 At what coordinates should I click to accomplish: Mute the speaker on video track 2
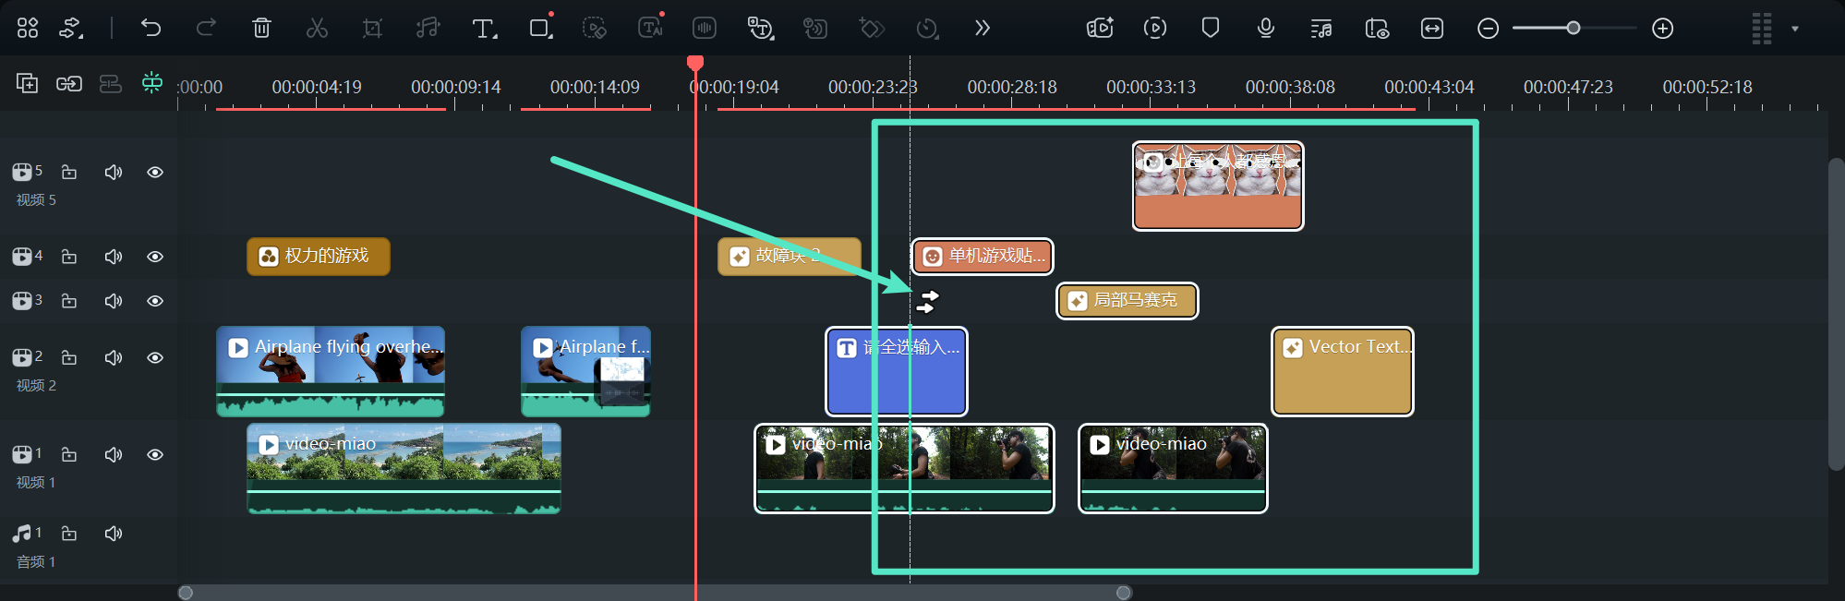(114, 357)
